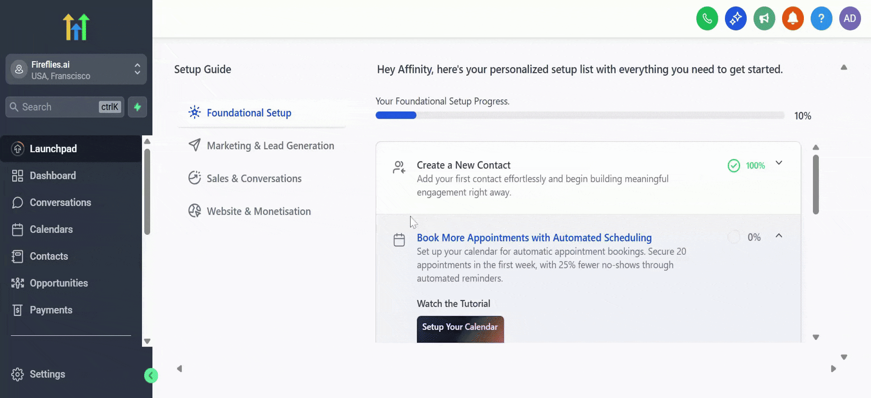The height and width of the screenshot is (398, 871).
Task: Open the blue AI sparkle assistant icon
Action: coord(735,19)
